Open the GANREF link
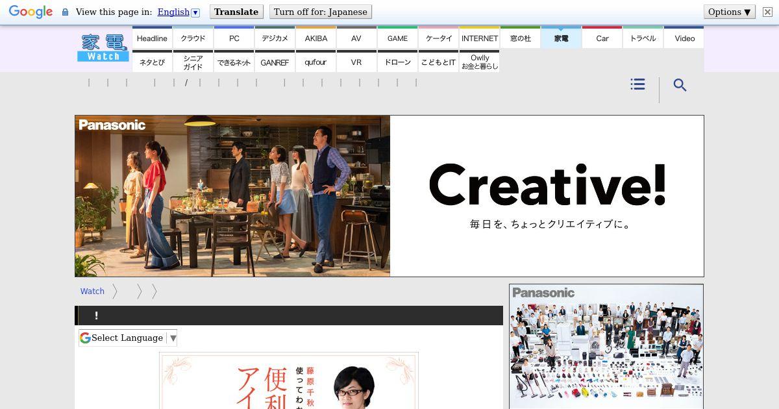The width and height of the screenshot is (779, 409). (275, 62)
